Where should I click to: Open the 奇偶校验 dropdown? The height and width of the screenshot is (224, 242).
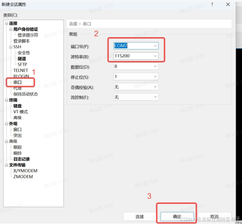coord(155,87)
